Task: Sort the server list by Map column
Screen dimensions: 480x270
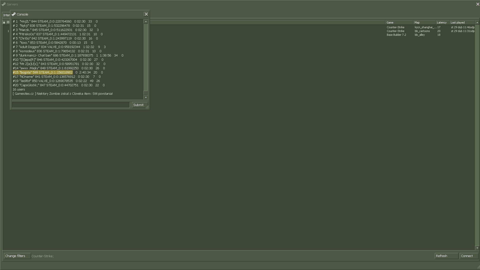Action: [424, 22]
